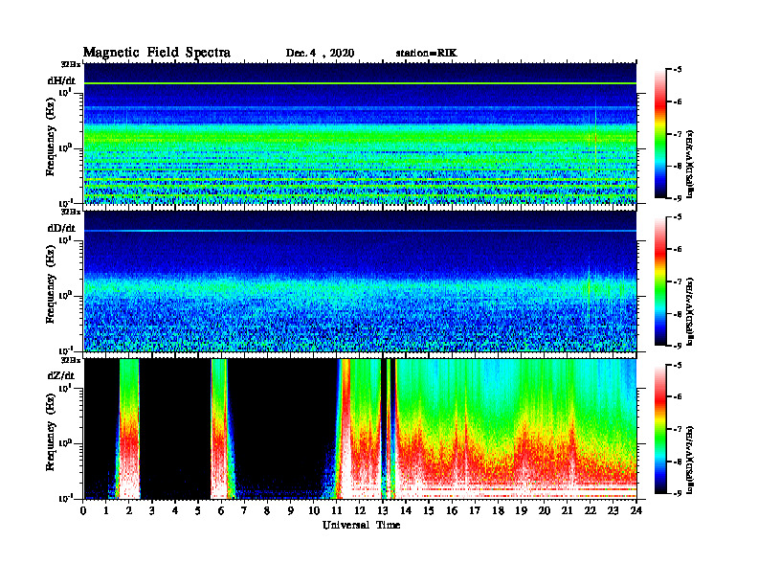758x586 pixels.
Task: Click hour tick label 21 on time axis
Action: tap(567, 511)
